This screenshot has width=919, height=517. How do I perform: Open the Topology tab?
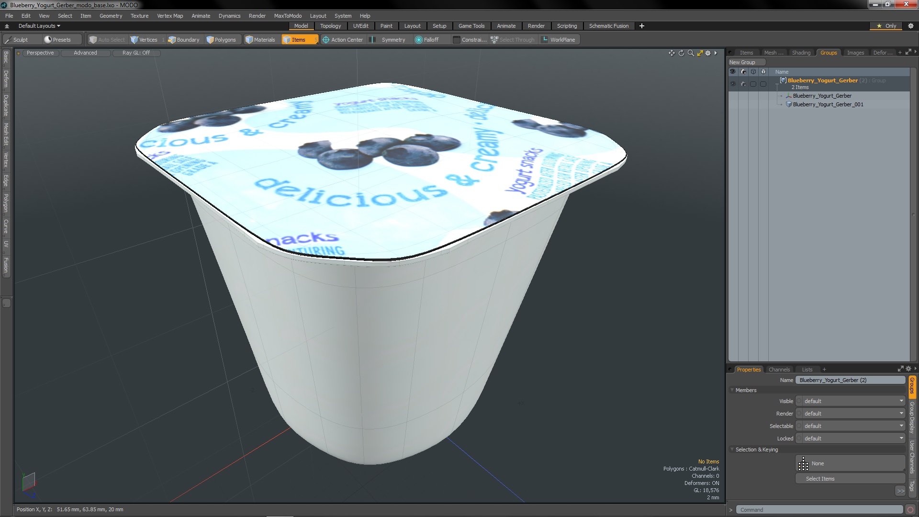pyautogui.click(x=330, y=26)
